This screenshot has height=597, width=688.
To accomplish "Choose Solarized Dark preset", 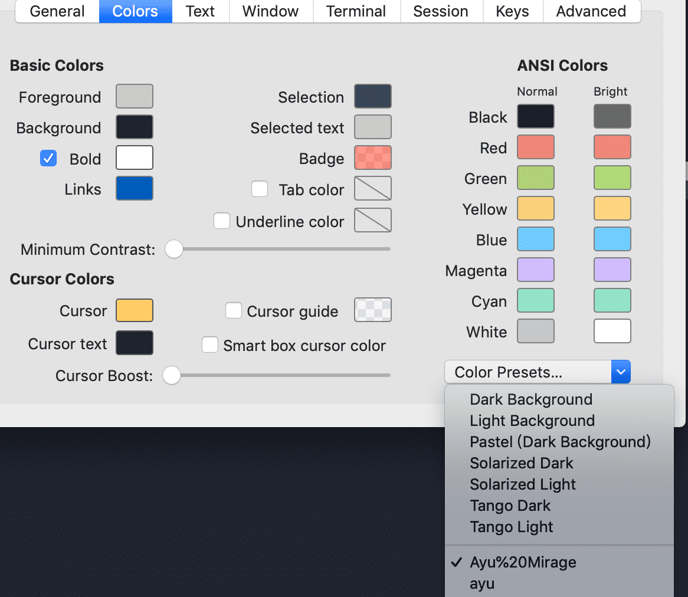I will (x=522, y=463).
